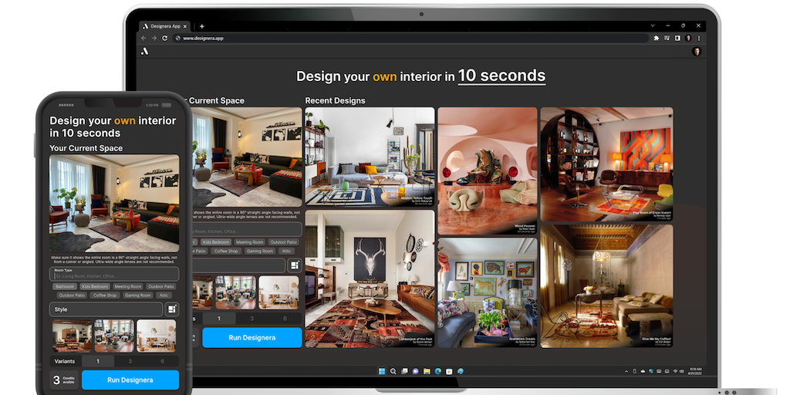Select 6 variants in the laptop app
Screen dimensions: 790x395
tap(285, 319)
